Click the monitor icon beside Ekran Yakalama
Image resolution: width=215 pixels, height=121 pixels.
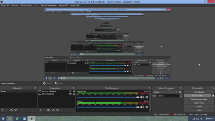[40, 94]
